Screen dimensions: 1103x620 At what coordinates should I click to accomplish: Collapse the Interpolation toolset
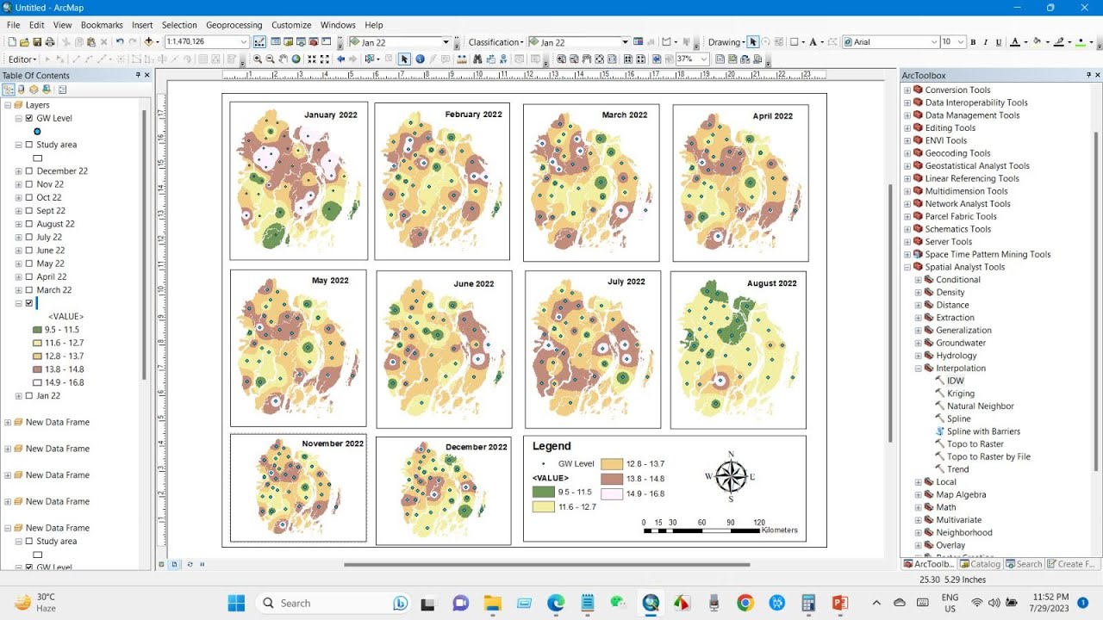[x=919, y=369]
